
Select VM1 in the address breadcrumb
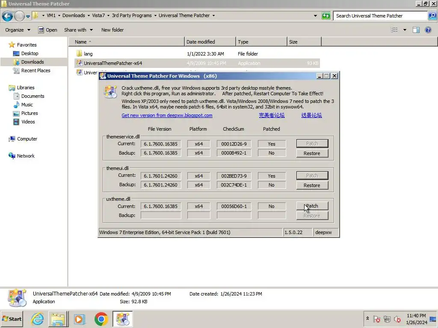point(51,15)
